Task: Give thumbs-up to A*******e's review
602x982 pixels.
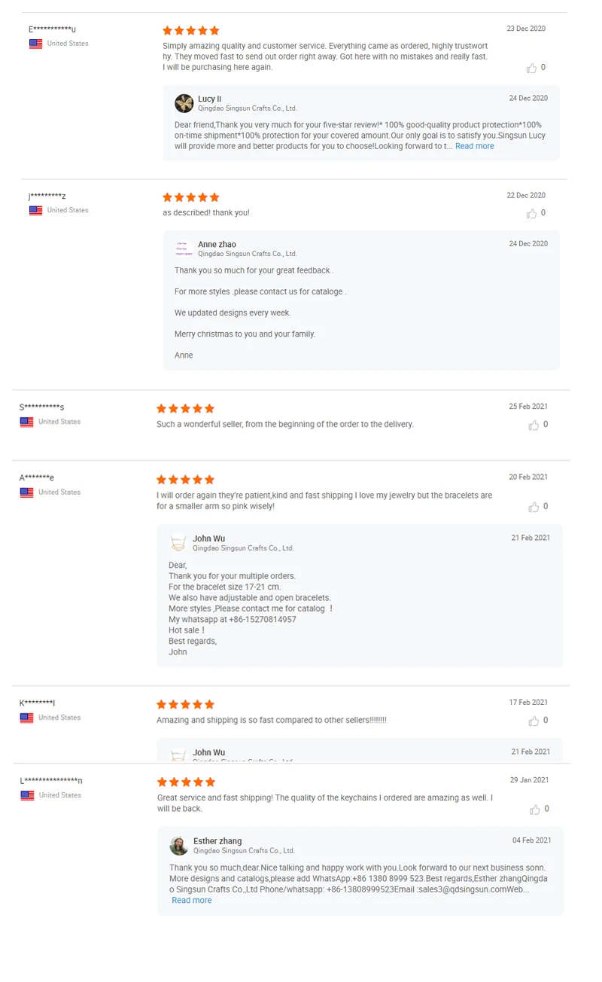Action: pyautogui.click(x=534, y=508)
